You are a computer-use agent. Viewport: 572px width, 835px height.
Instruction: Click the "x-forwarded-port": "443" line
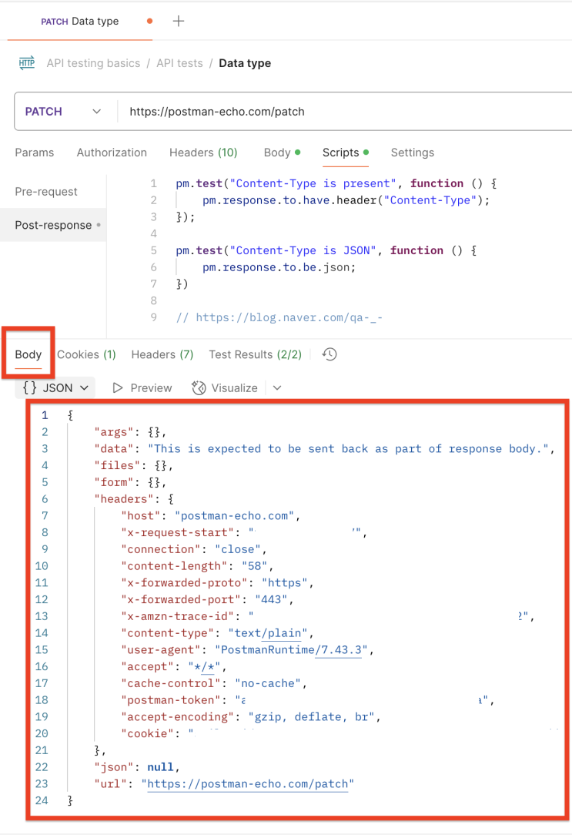pos(208,599)
